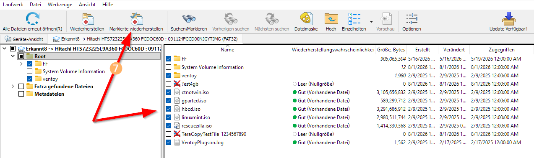Image resolution: width=534 pixels, height=158 pixels.
Task: Click ventoy folder icon in file list
Action: point(177,75)
